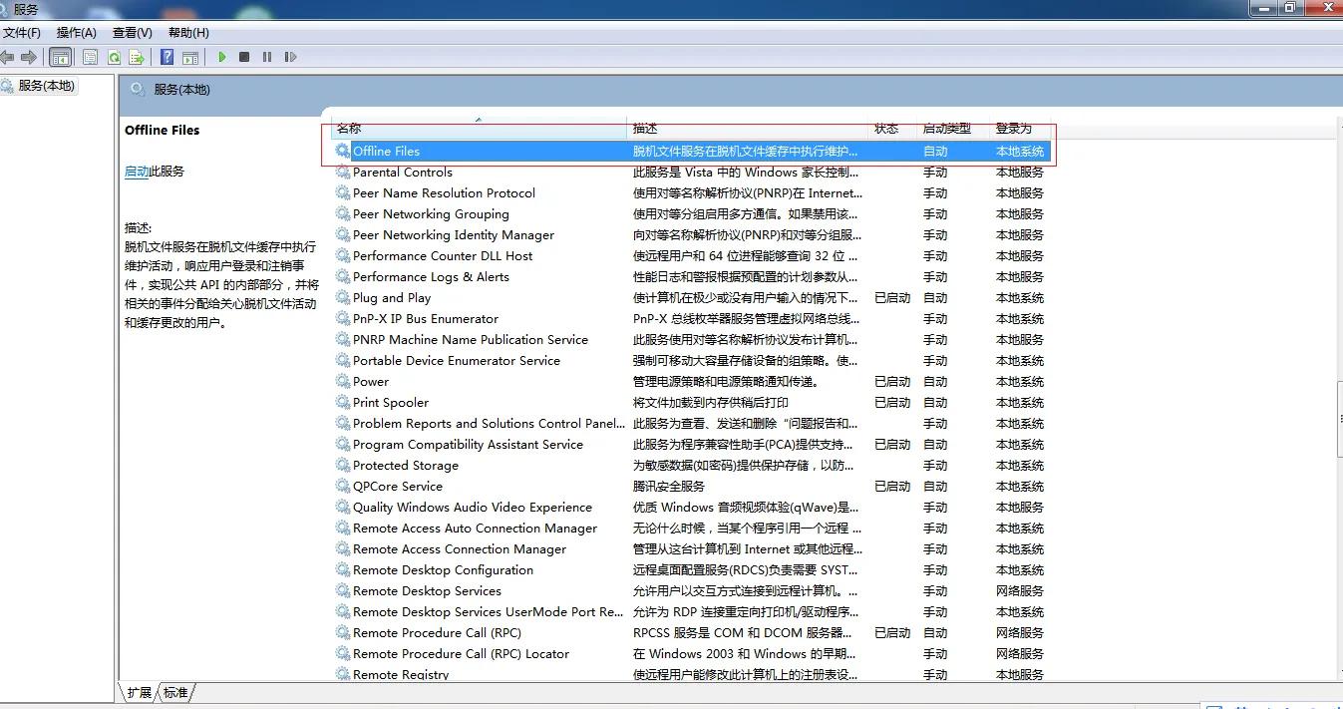Select the Plug and Play service row

click(x=393, y=297)
